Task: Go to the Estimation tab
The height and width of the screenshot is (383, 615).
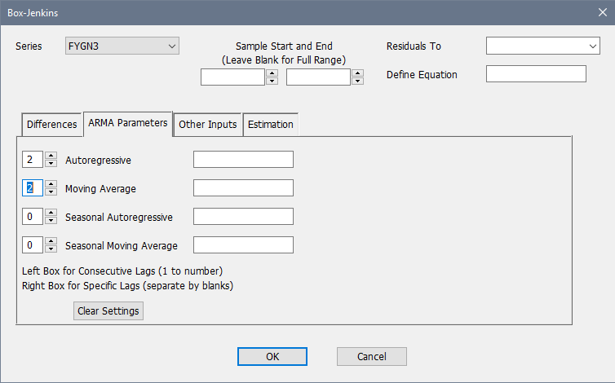Action: tap(271, 125)
